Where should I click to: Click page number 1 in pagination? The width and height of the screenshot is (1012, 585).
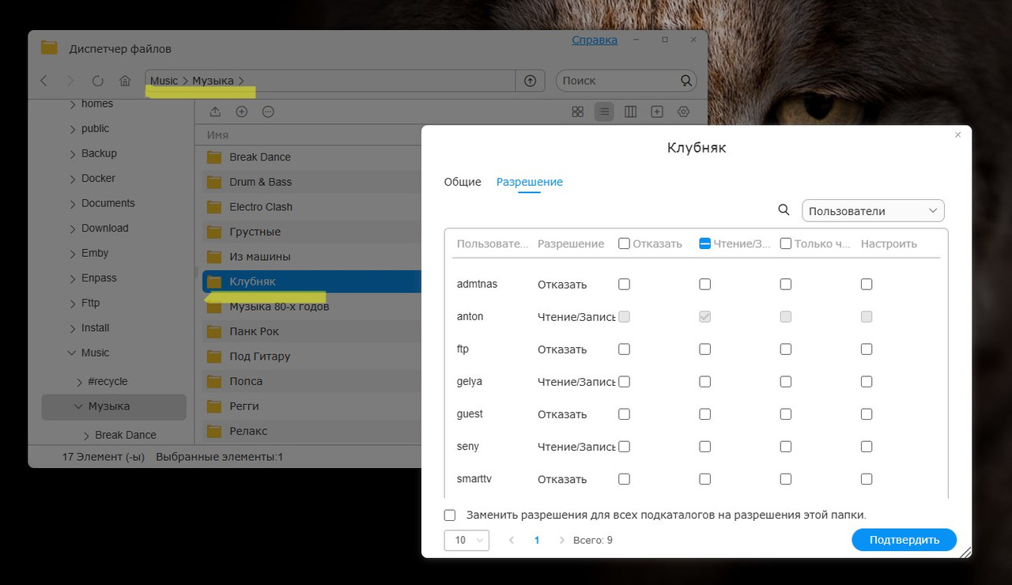tap(537, 541)
